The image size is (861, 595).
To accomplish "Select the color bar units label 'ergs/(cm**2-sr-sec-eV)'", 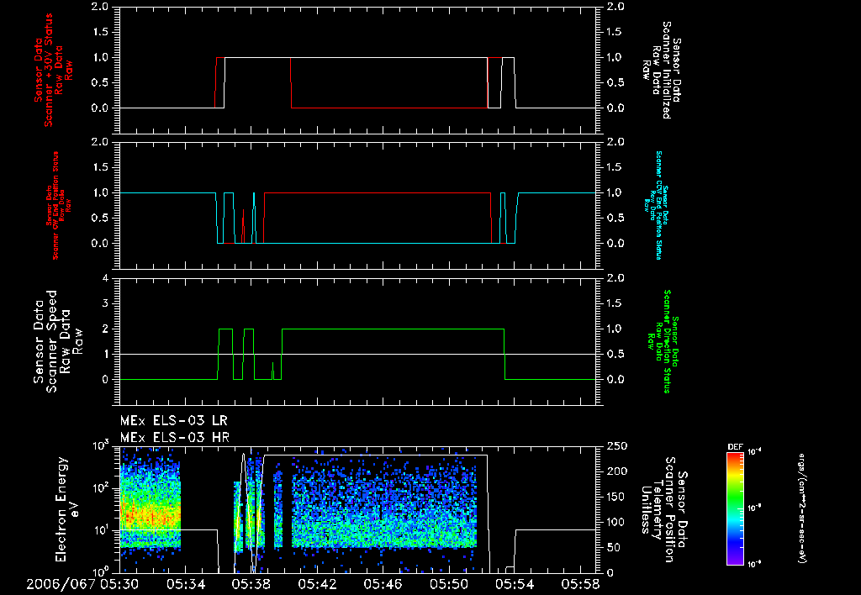I will tap(801, 508).
